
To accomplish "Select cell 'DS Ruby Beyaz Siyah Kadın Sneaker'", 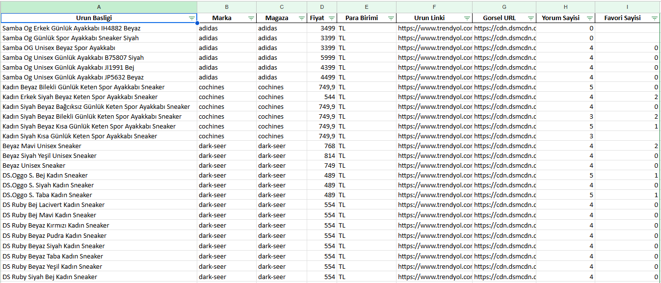I will [99, 246].
